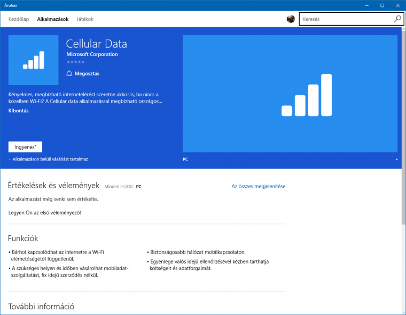Close the Áruház window
Screen dimensions: 406x315
tap(397, 5)
